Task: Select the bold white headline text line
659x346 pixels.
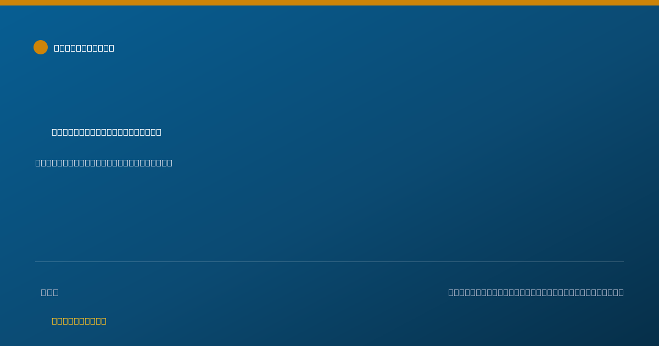Action: (107, 132)
